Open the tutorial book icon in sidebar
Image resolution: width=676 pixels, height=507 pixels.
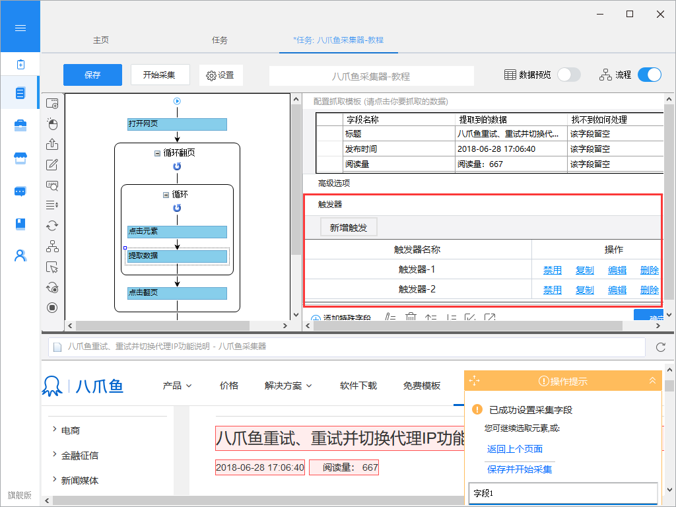(x=20, y=224)
